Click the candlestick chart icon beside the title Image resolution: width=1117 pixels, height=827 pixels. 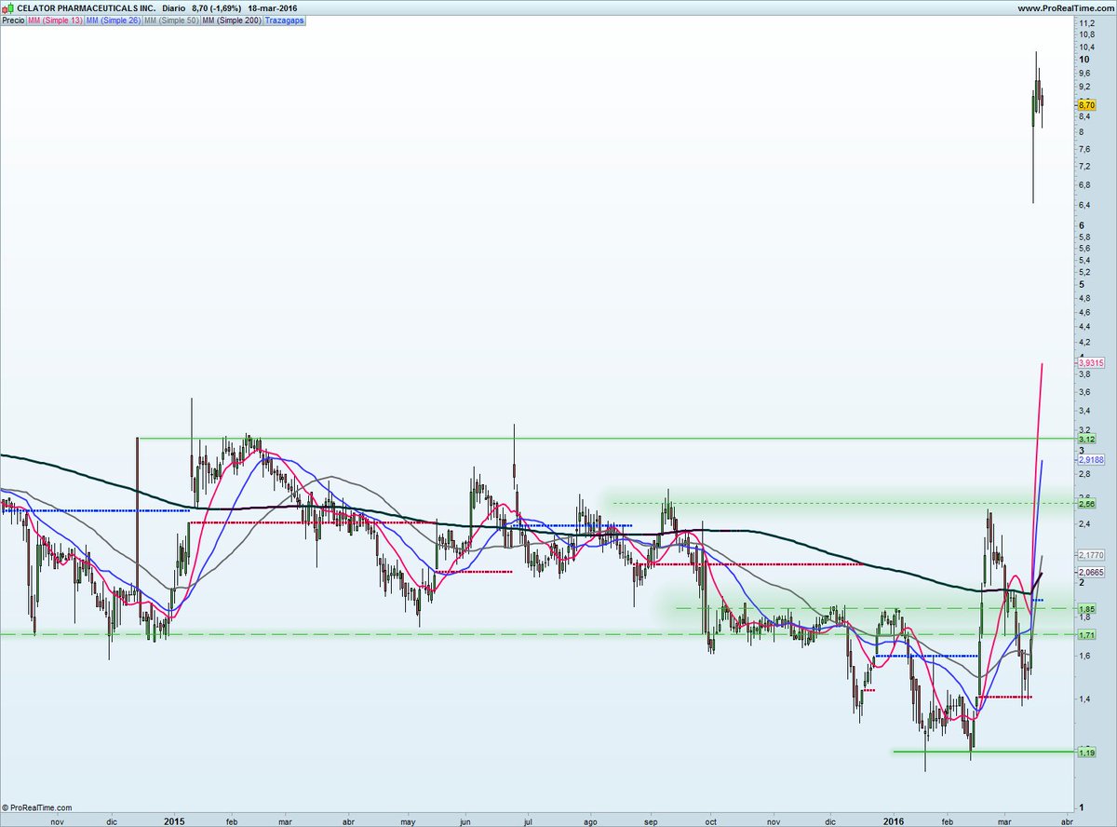(8, 7)
